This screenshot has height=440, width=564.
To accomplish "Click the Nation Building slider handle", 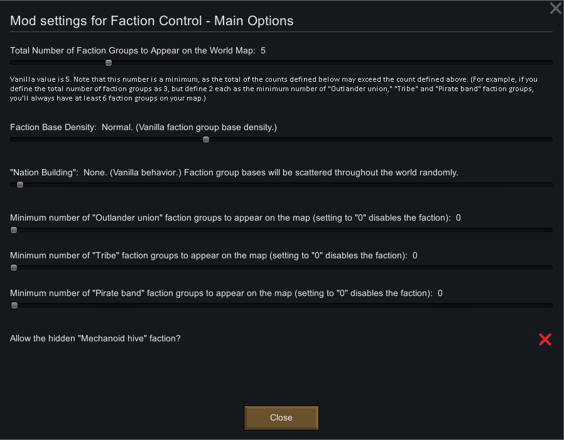I will pyautogui.click(x=20, y=185).
